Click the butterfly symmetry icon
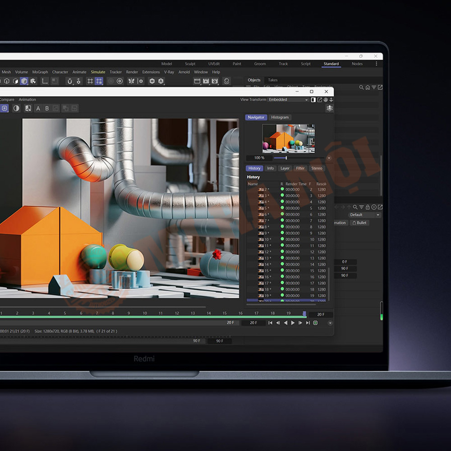This screenshot has width=451, height=451. pyautogui.click(x=131, y=81)
